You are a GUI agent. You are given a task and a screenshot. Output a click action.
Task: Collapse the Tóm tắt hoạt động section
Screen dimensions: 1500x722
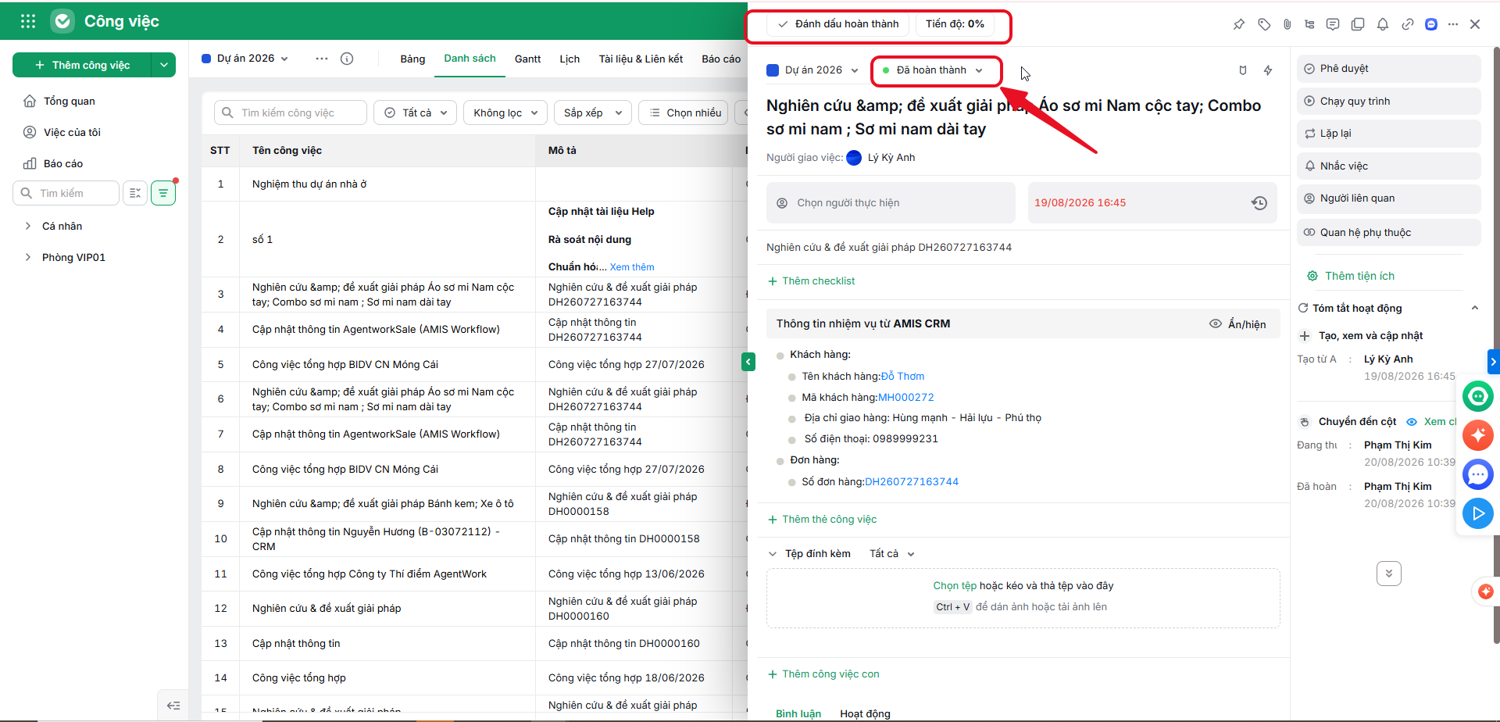1474,308
